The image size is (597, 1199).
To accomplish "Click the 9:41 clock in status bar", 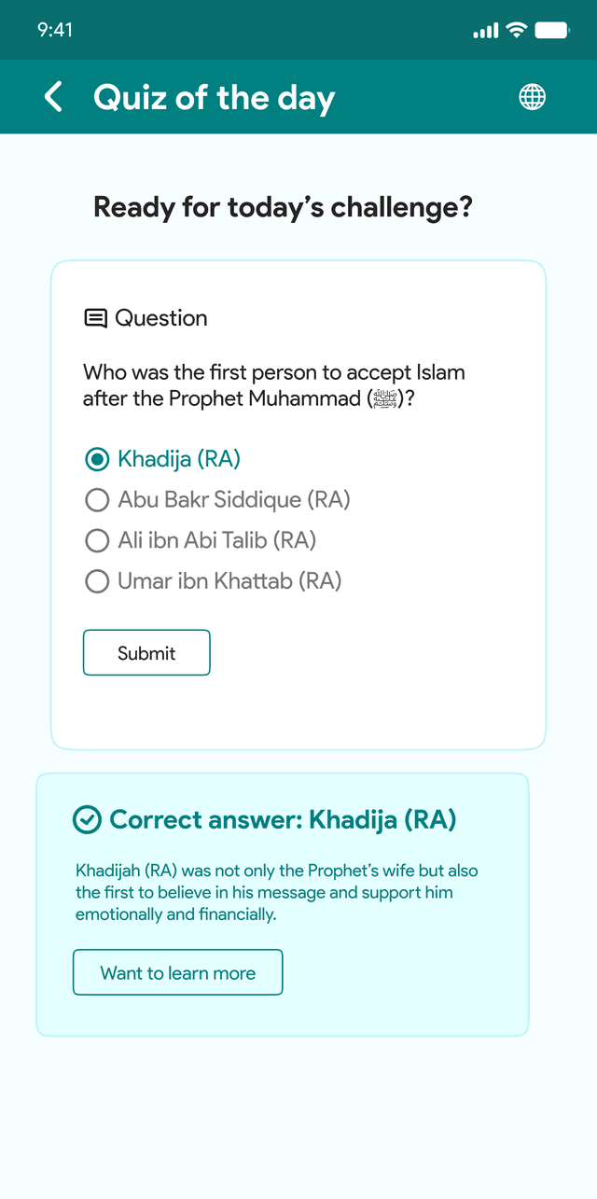I will click(x=55, y=30).
